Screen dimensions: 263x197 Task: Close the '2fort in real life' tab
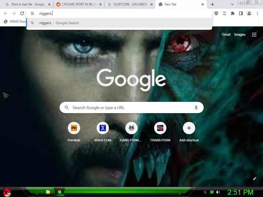pos(49,5)
